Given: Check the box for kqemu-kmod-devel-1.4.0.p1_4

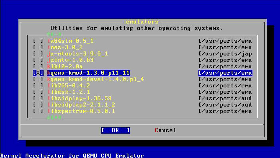Looking at the screenshot, I should tap(38, 79).
